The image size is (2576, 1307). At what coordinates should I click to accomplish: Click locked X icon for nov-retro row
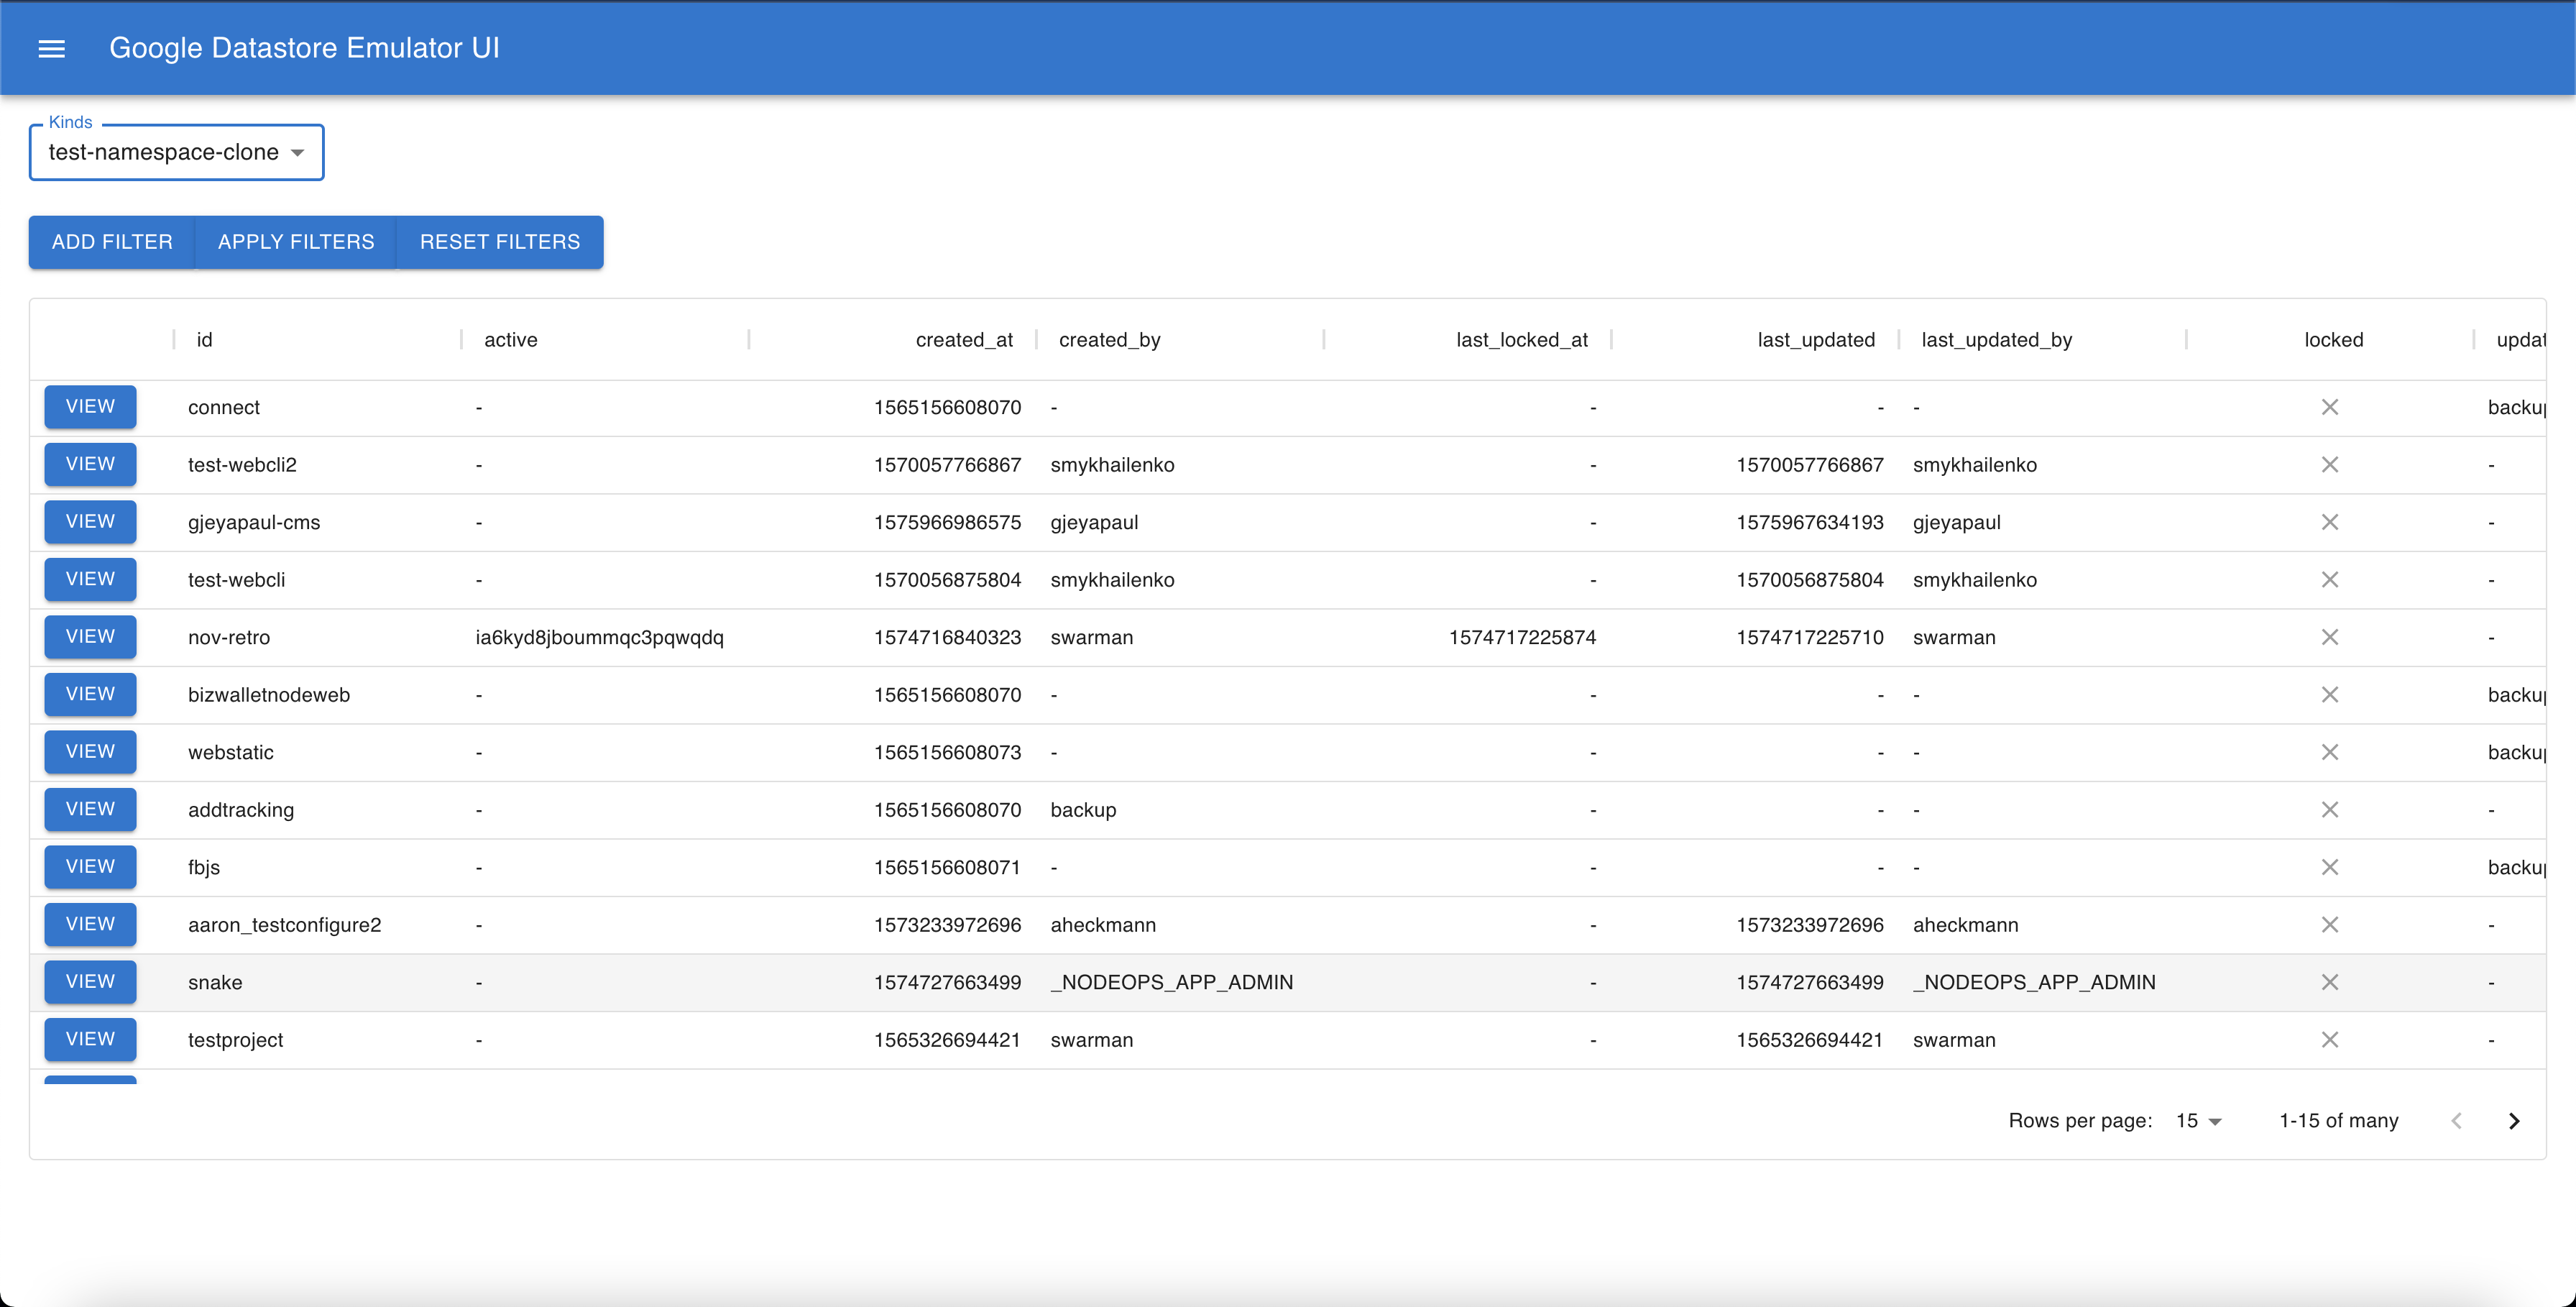[2329, 637]
